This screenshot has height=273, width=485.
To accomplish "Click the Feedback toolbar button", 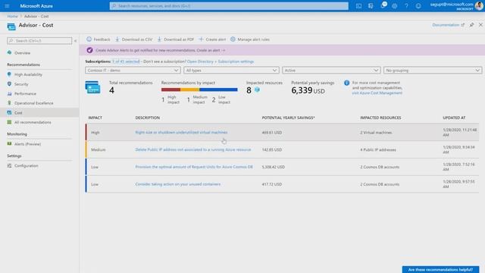I will 99,39.
